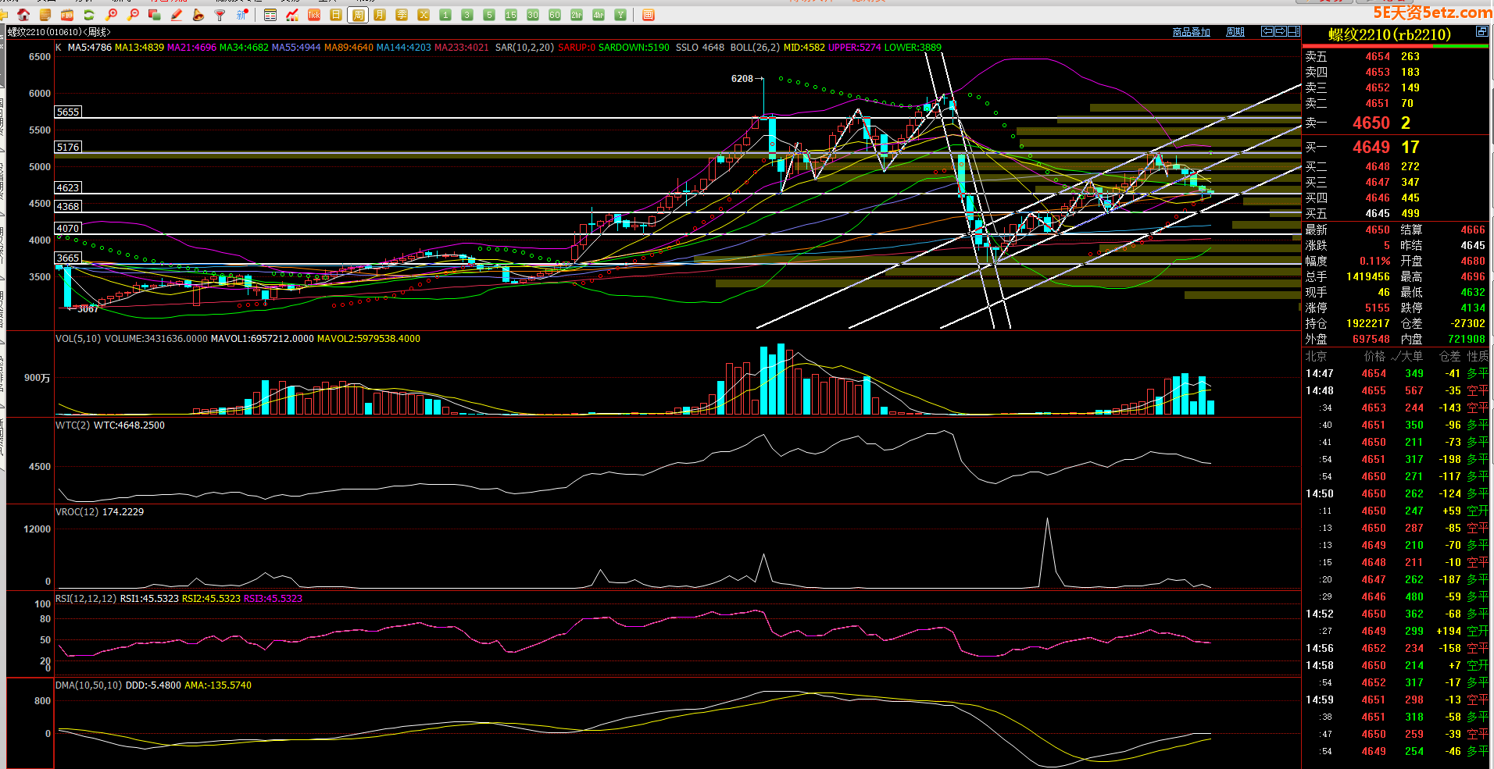Click the orange 画 drawing toolbar icon
The image size is (1494, 769).
pyautogui.click(x=649, y=15)
